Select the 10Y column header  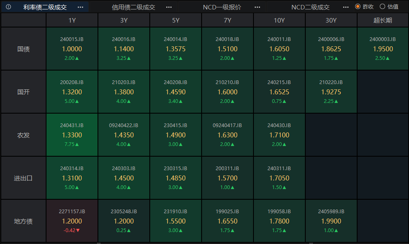(279, 21)
